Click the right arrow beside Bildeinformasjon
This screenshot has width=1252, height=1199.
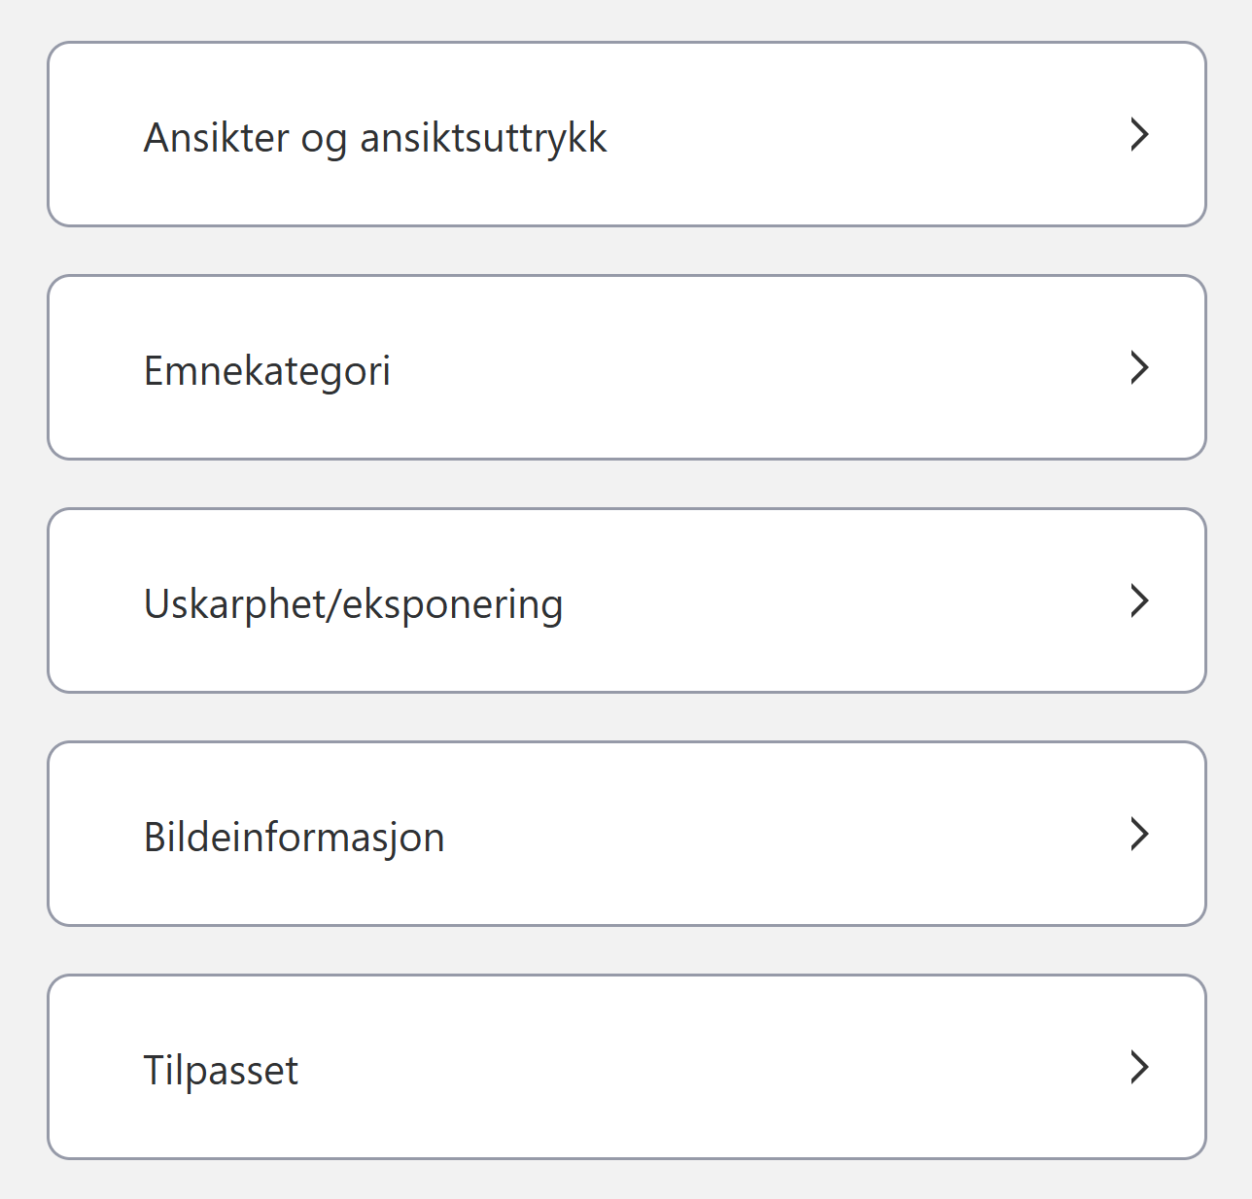(1140, 835)
